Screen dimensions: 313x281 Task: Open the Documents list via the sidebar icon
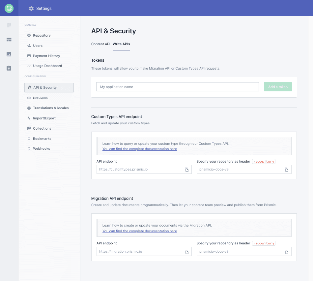[x=9, y=25]
